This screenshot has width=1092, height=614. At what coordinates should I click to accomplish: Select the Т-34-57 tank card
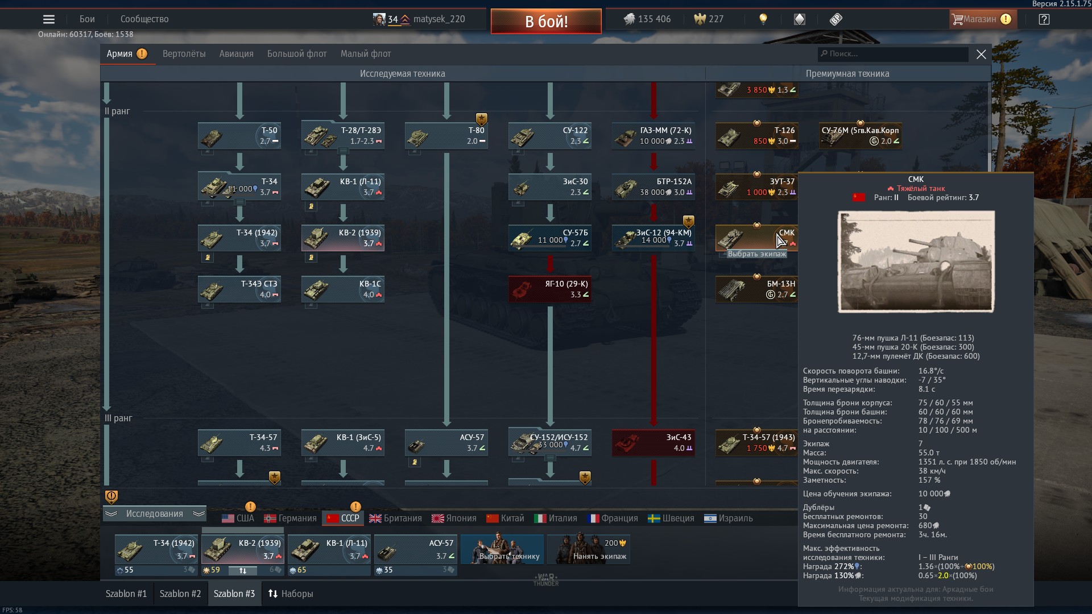pyautogui.click(x=239, y=443)
